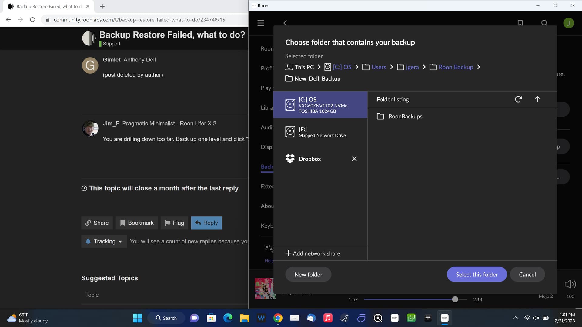Expand chevron after Roon Backup
Screen dimensions: 582x327
tap(479, 67)
